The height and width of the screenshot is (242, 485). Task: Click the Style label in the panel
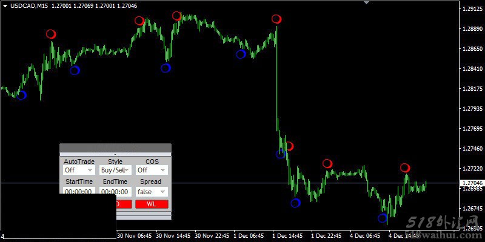[115, 162]
